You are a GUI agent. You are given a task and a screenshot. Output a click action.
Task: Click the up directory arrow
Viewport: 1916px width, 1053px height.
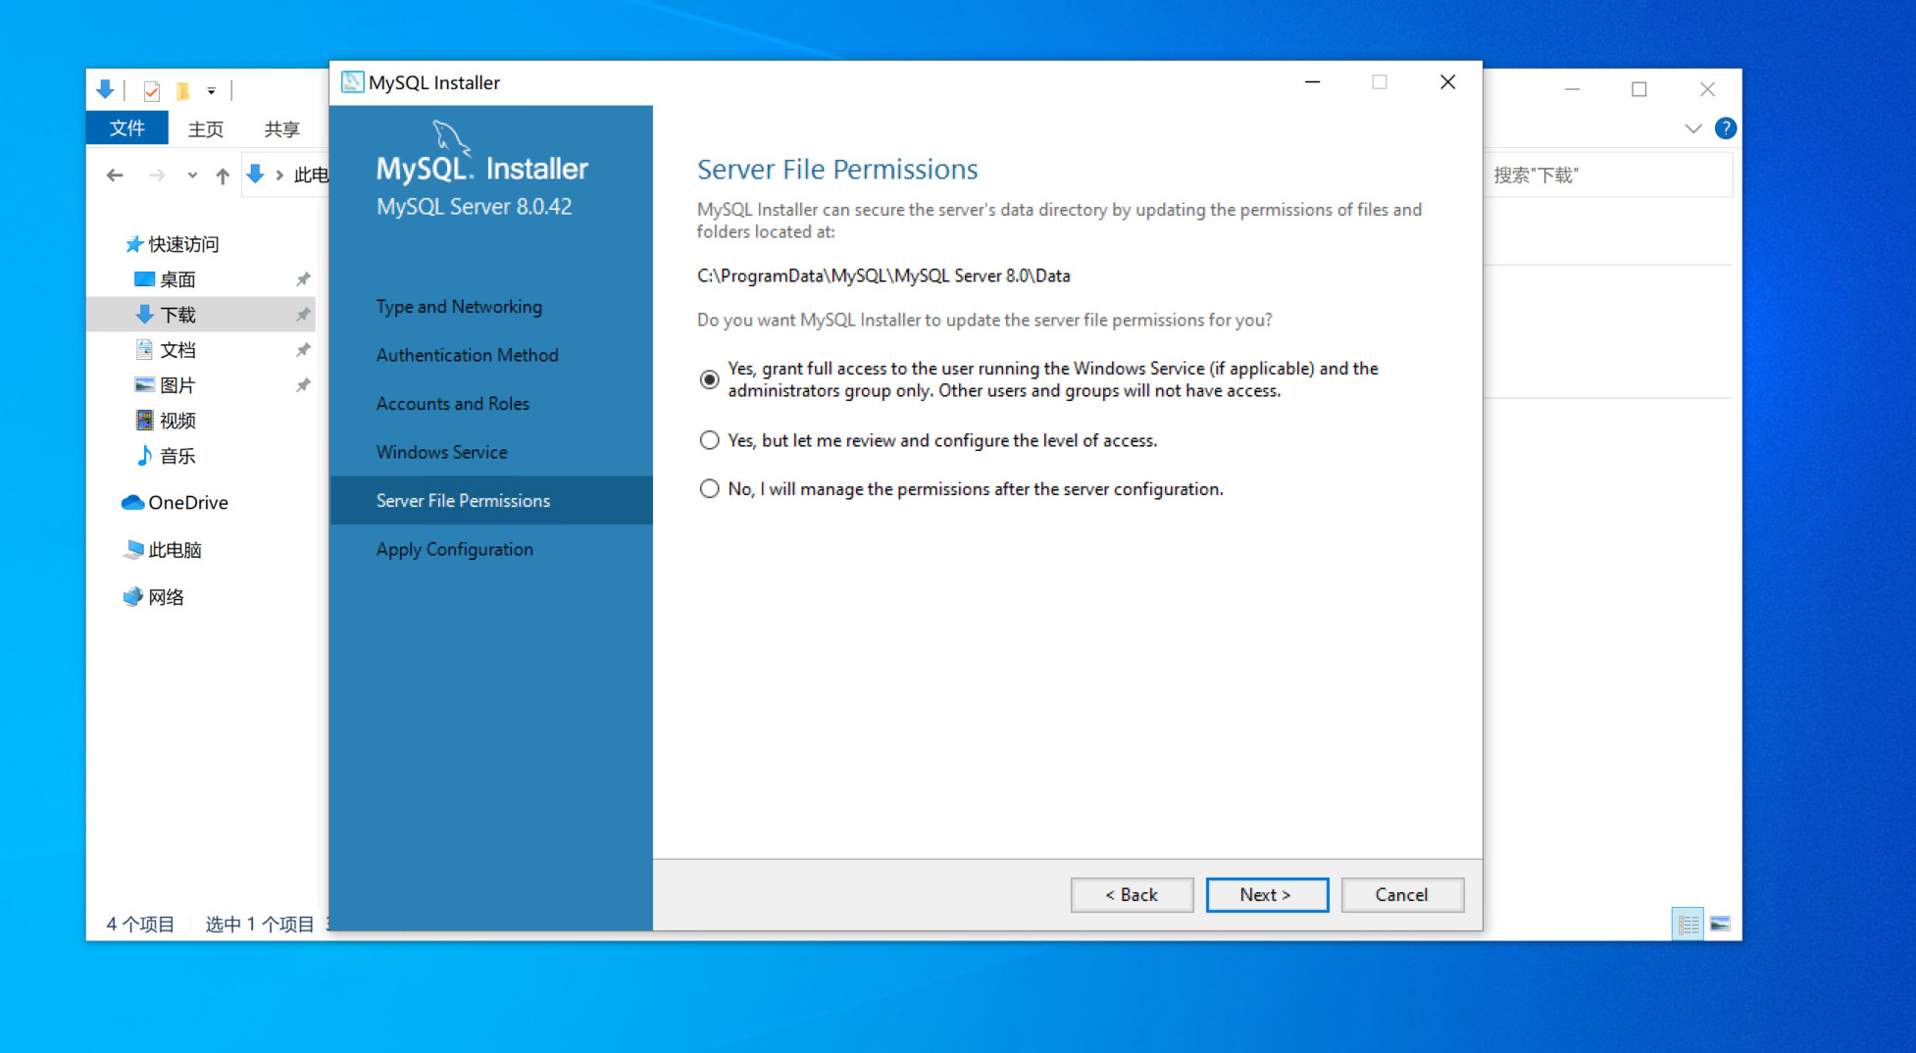223,175
